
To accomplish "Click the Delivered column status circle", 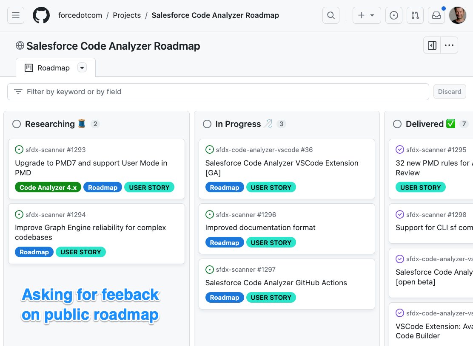I will point(397,124).
